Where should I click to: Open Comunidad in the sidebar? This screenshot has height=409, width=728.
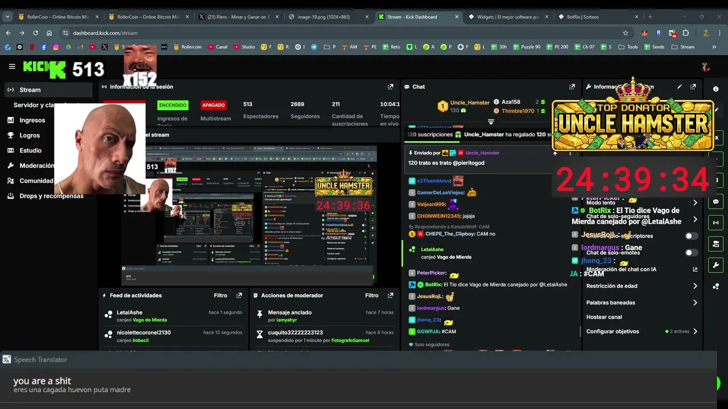pos(36,181)
